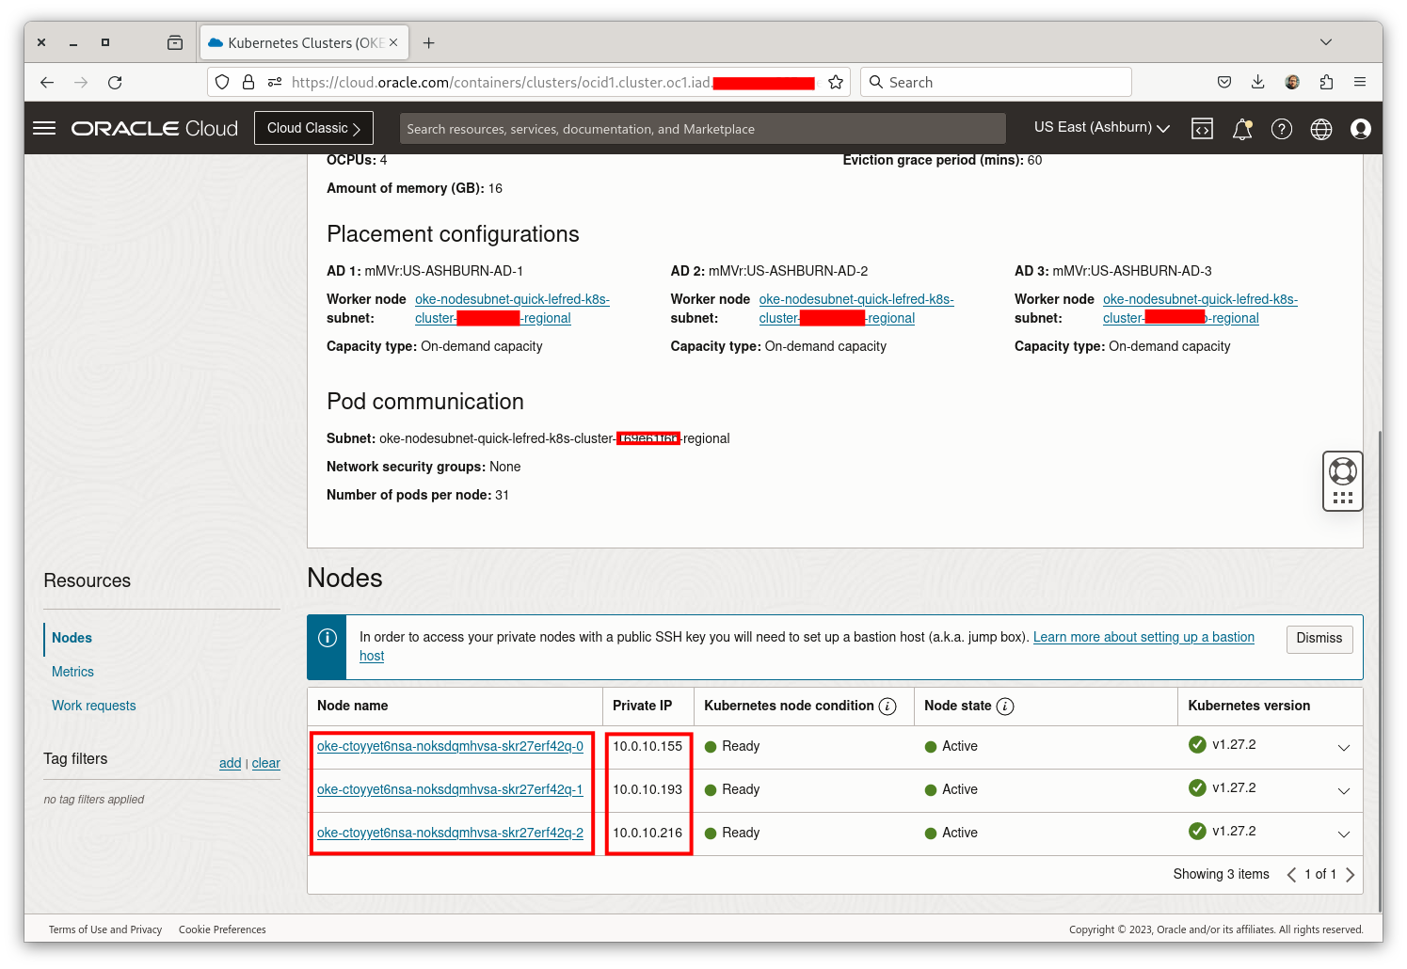Click the add tag filter link

click(x=230, y=763)
